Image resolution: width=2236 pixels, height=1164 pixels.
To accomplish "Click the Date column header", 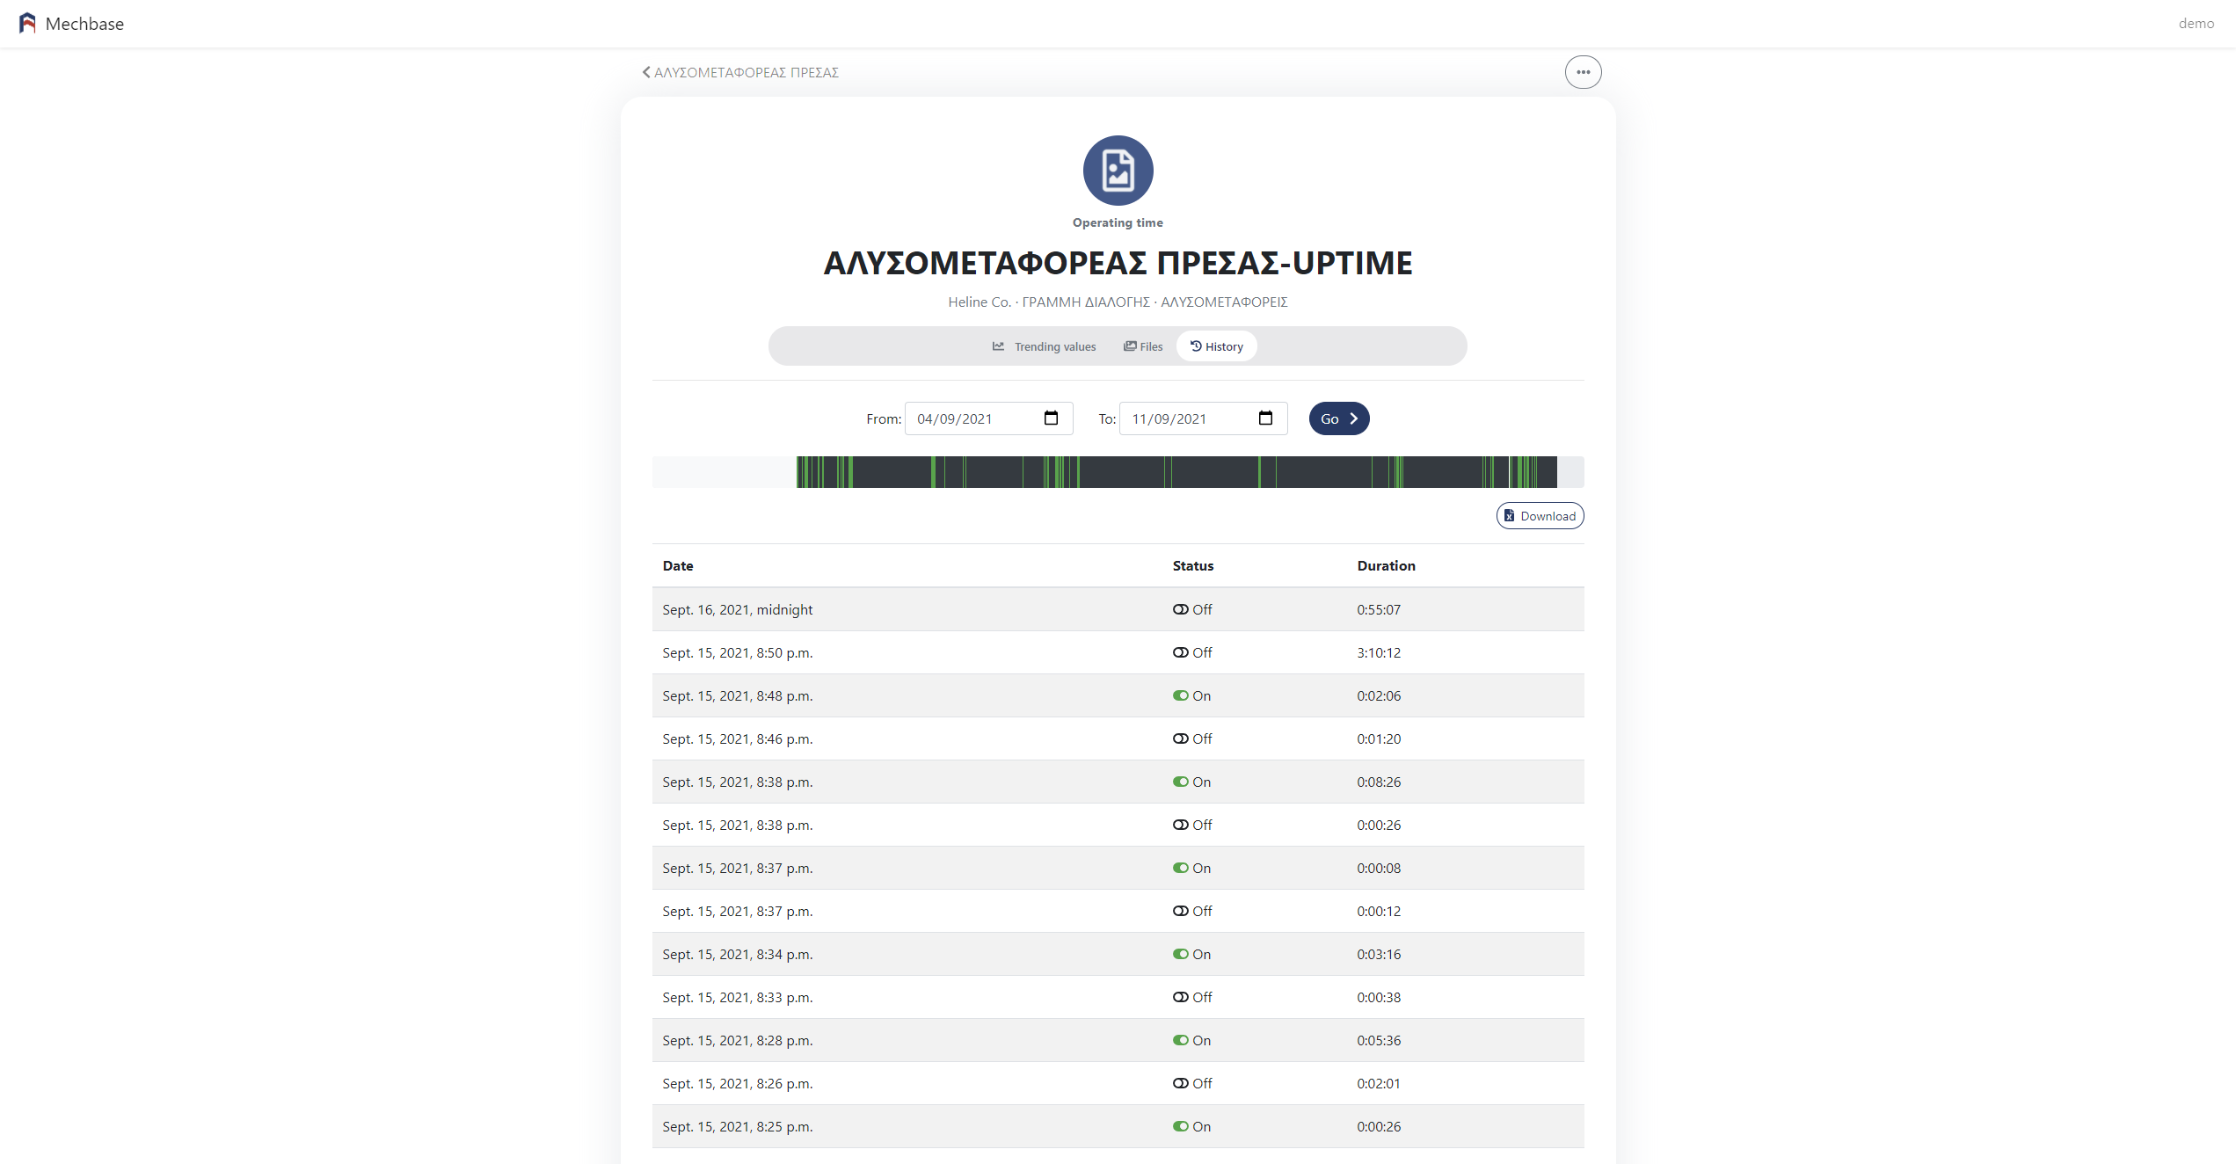I will tap(677, 565).
